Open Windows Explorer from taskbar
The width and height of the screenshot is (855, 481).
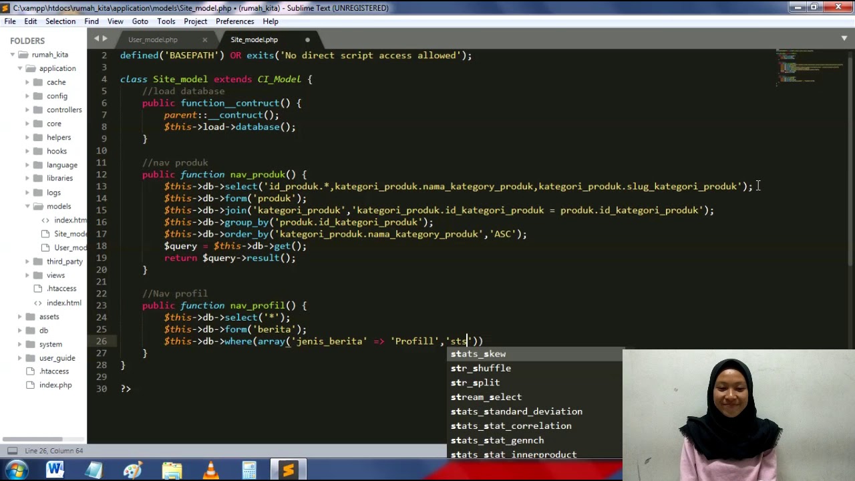pos(172,470)
